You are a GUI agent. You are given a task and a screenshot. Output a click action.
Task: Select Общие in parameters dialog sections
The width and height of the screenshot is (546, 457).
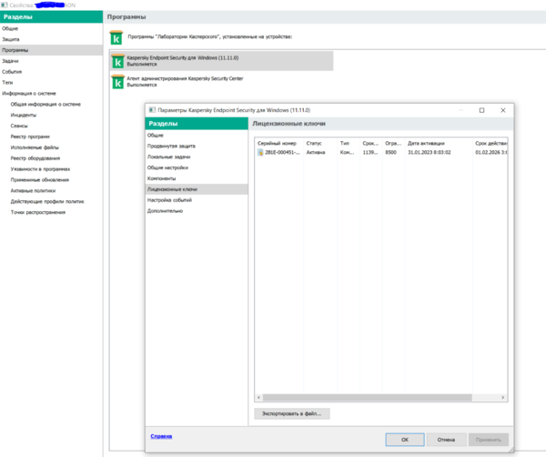click(197, 135)
